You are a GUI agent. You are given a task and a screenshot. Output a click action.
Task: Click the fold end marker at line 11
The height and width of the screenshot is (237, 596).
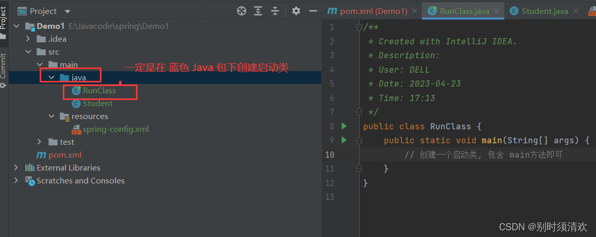click(359, 168)
